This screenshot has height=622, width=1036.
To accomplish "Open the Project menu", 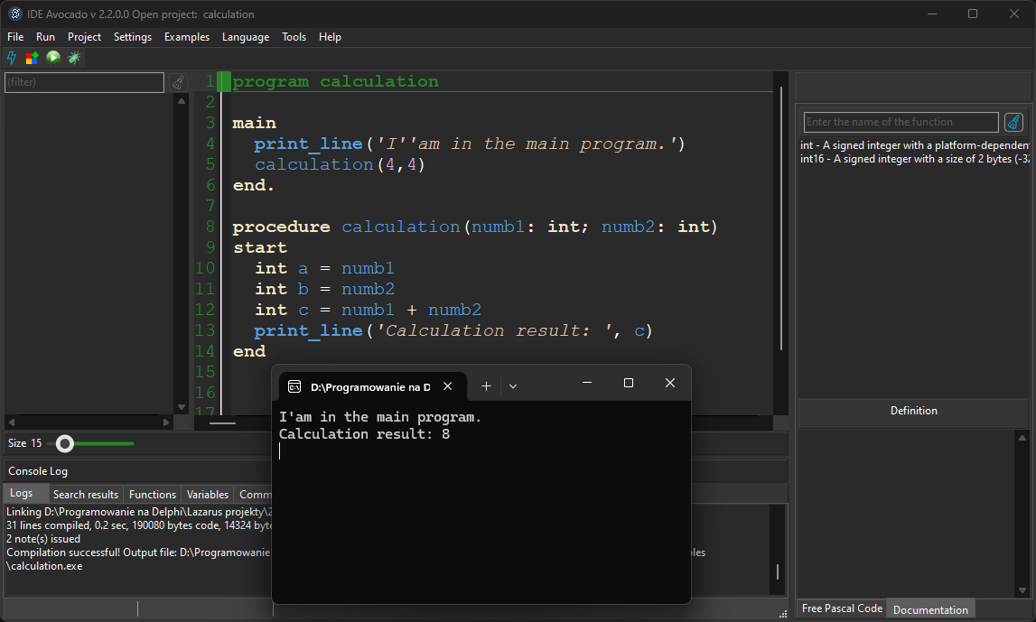I will [x=84, y=37].
